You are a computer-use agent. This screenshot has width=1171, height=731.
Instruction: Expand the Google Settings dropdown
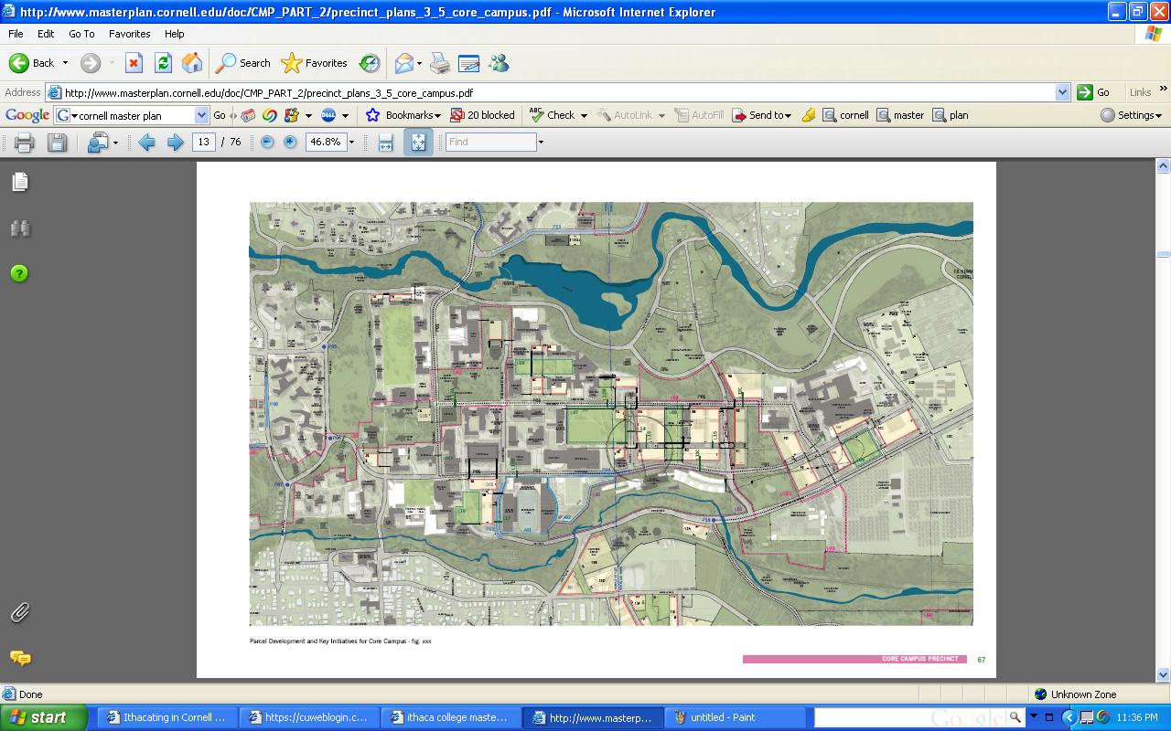coord(1132,115)
